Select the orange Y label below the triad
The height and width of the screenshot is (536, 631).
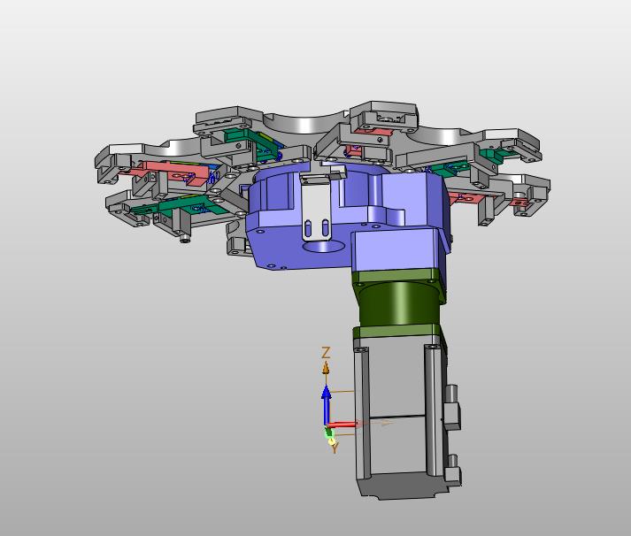pos(335,448)
